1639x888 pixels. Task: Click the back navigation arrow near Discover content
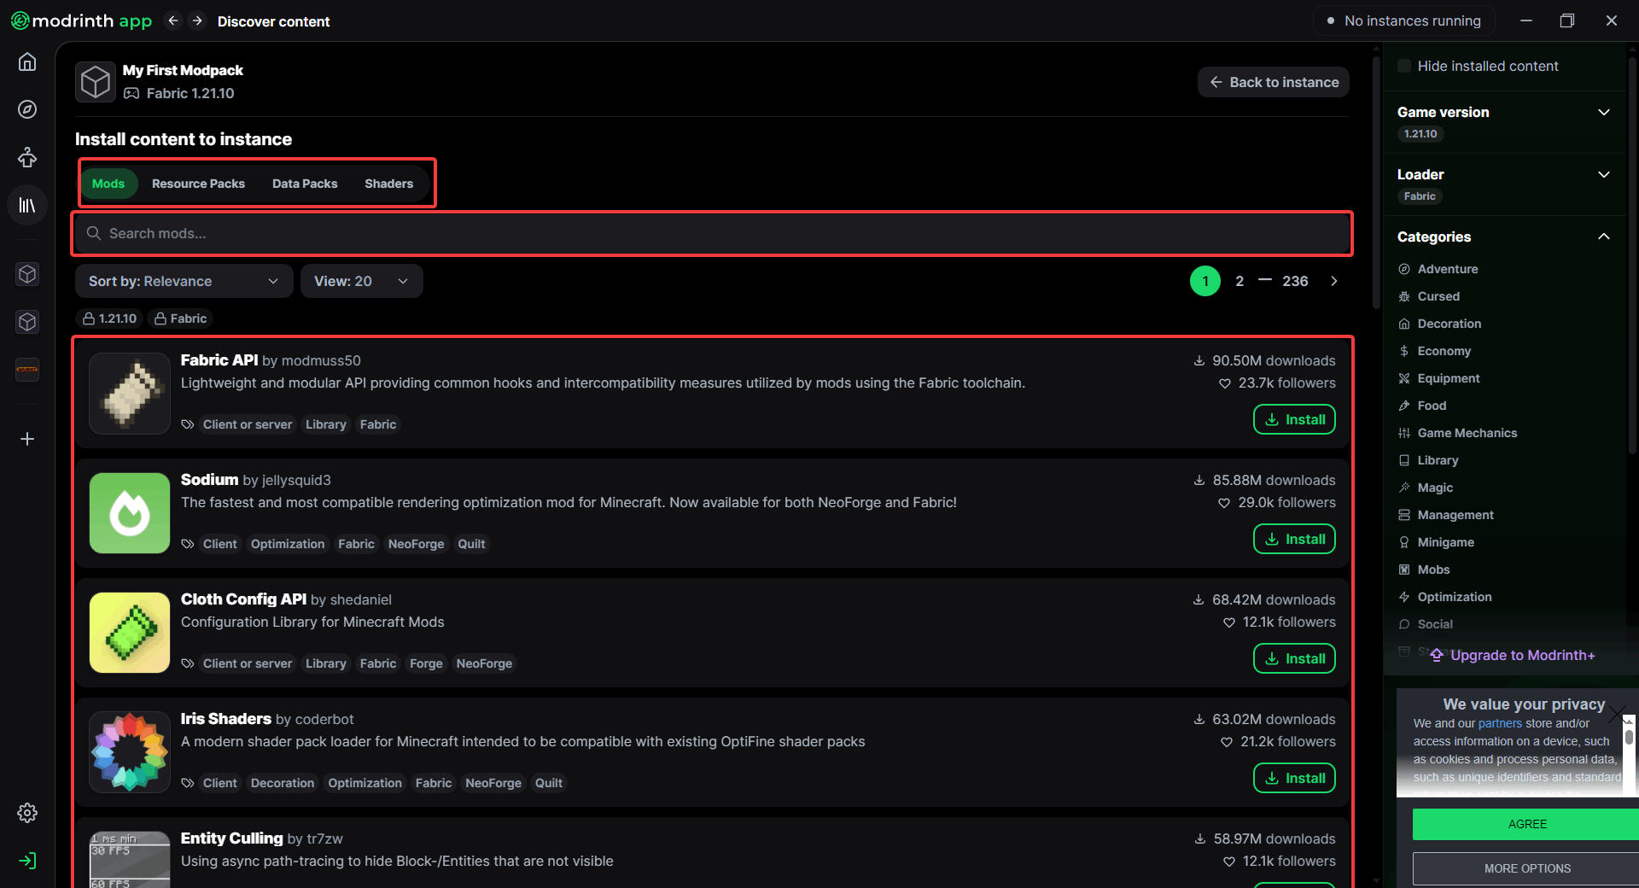pos(173,20)
